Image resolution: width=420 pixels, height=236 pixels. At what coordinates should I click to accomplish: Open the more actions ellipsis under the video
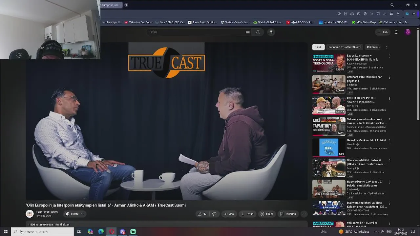tap(304, 214)
